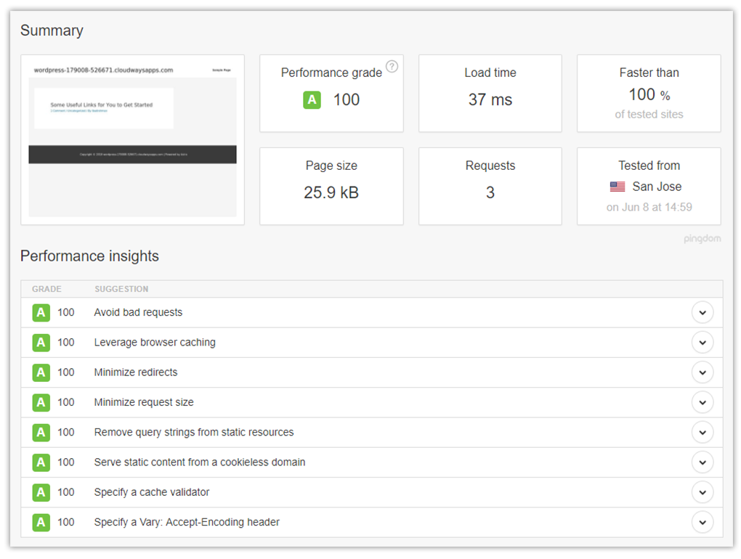
Task: Click the 'Minimize redirects' suggestion text
Action: pyautogui.click(x=136, y=372)
